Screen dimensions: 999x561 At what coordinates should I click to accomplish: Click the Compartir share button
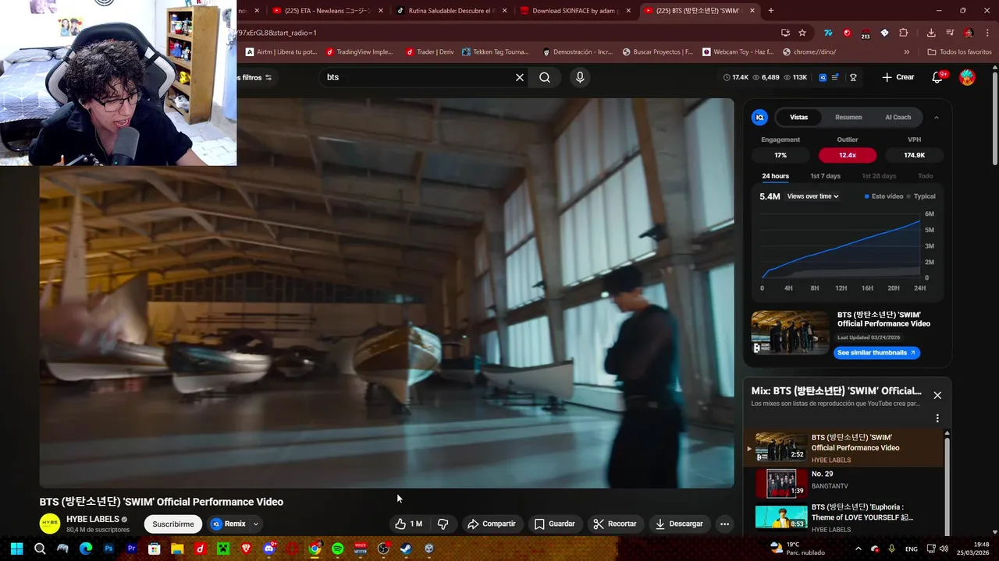coord(492,524)
